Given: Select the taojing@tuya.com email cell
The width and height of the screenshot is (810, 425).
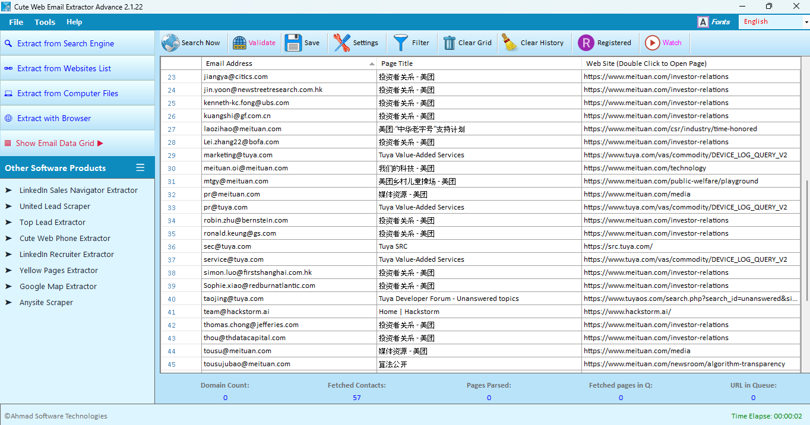Looking at the screenshot, I should (289, 299).
